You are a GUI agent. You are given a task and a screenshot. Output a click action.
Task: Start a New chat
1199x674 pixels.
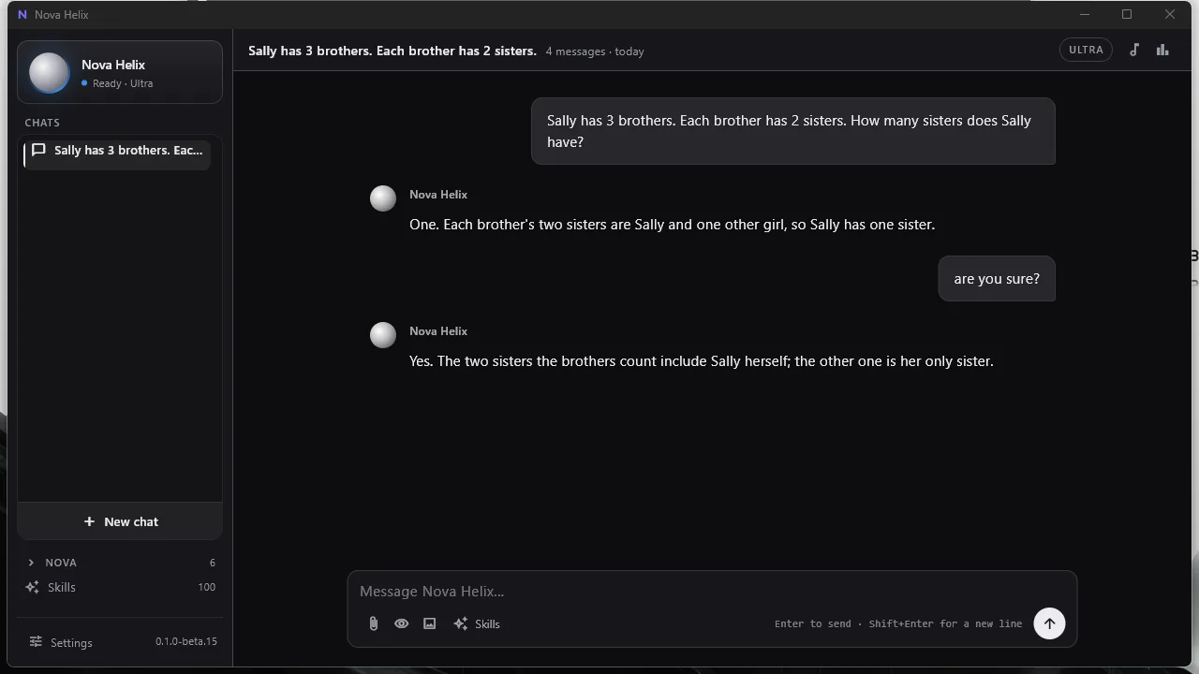click(x=120, y=521)
